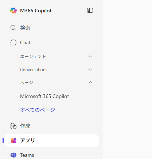The image size is (152, 159).
Task: Click the 作成 create icon
Action: [x=13, y=126]
